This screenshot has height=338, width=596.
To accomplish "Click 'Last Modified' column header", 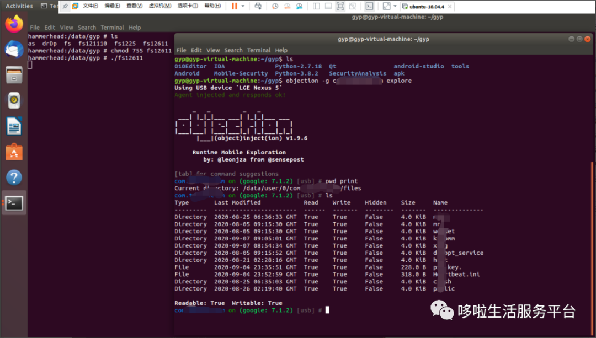I will [237, 203].
